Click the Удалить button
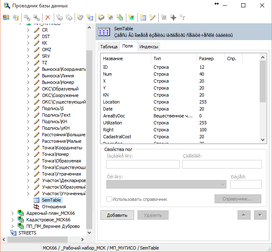Image resolution: width=272 pixels, height=252 pixels. (153, 215)
